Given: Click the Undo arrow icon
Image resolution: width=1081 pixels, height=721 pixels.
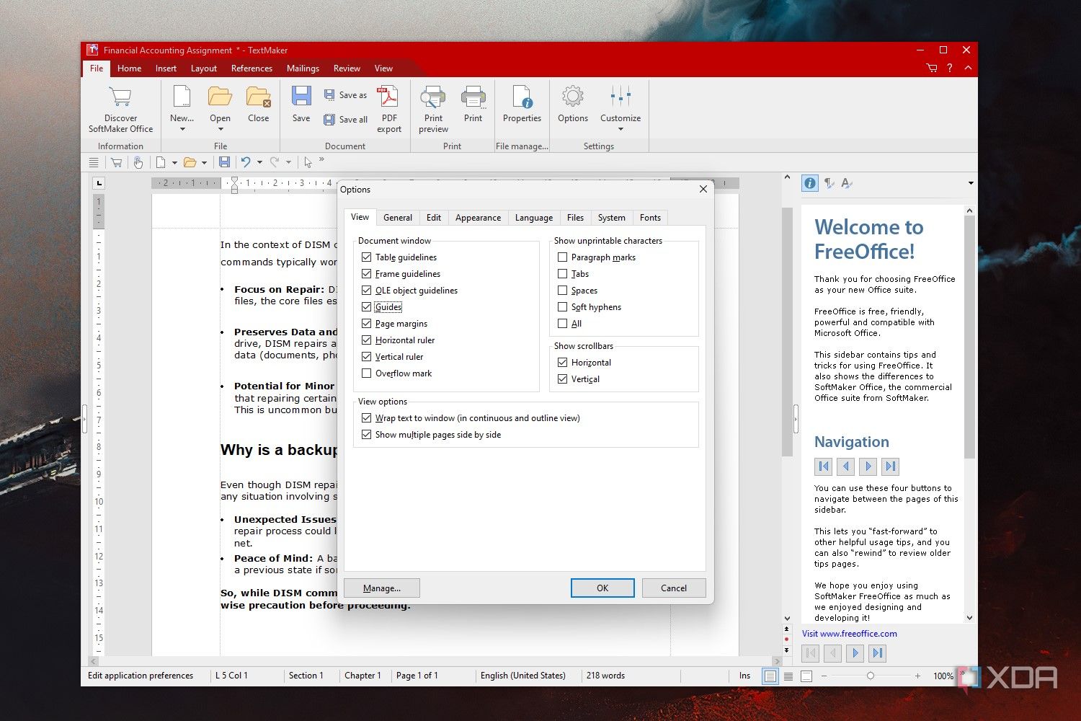Looking at the screenshot, I should pos(246,162).
